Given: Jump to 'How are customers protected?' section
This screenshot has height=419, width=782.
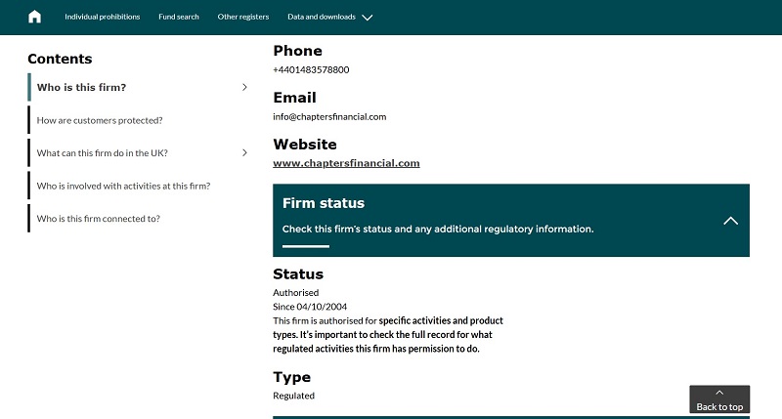Looking at the screenshot, I should coord(99,120).
